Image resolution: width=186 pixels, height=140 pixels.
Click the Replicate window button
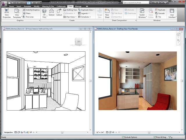point(160,10)
